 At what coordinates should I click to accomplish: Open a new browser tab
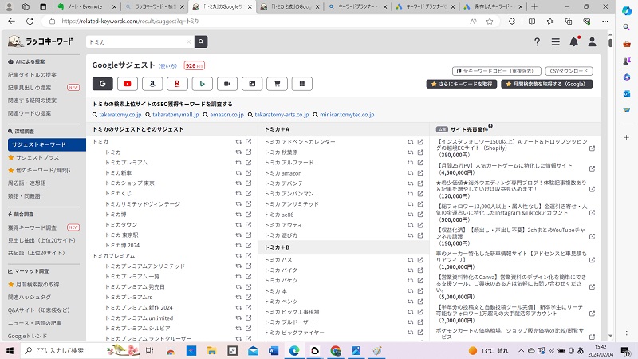click(534, 6)
